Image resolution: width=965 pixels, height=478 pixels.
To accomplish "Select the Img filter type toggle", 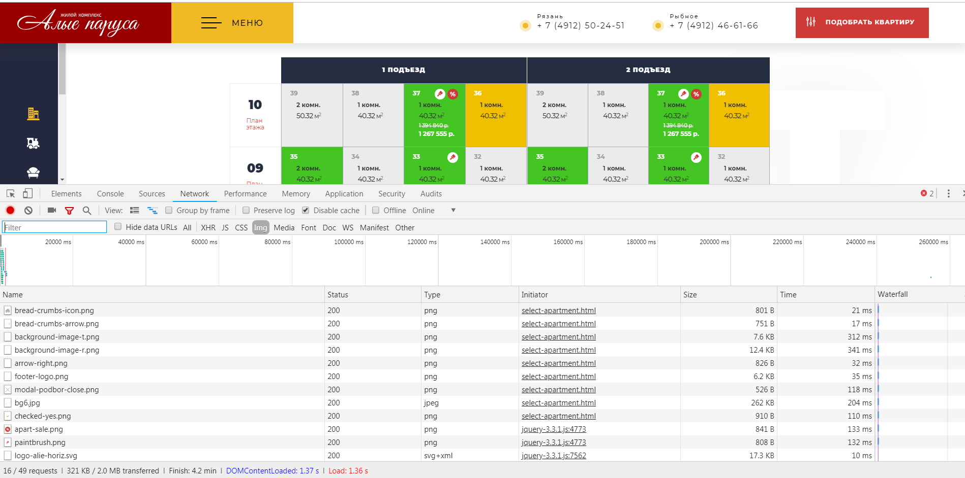I will [x=260, y=227].
